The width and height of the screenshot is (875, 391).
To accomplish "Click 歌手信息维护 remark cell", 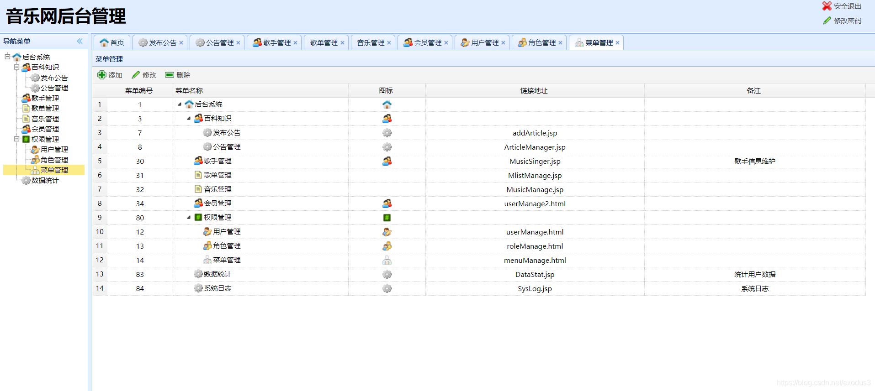I will pyautogui.click(x=755, y=161).
